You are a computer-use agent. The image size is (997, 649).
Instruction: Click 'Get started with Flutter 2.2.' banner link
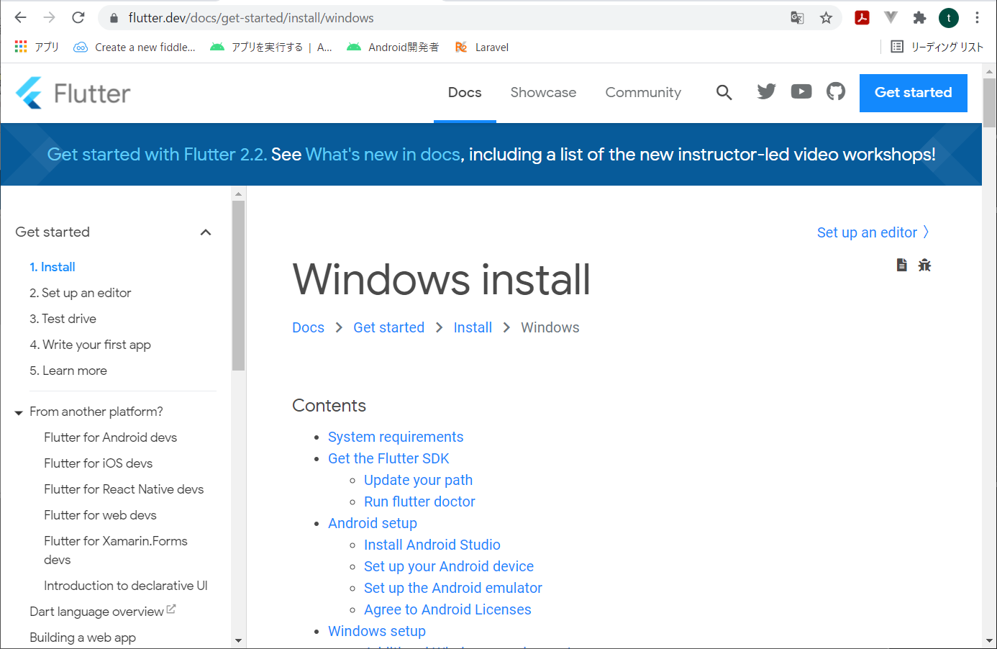tap(158, 154)
